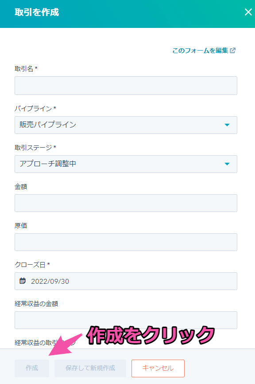Image resolution: width=255 pixels, height=384 pixels.
Task: Click the 取引を作成 header title
Action: point(37,12)
